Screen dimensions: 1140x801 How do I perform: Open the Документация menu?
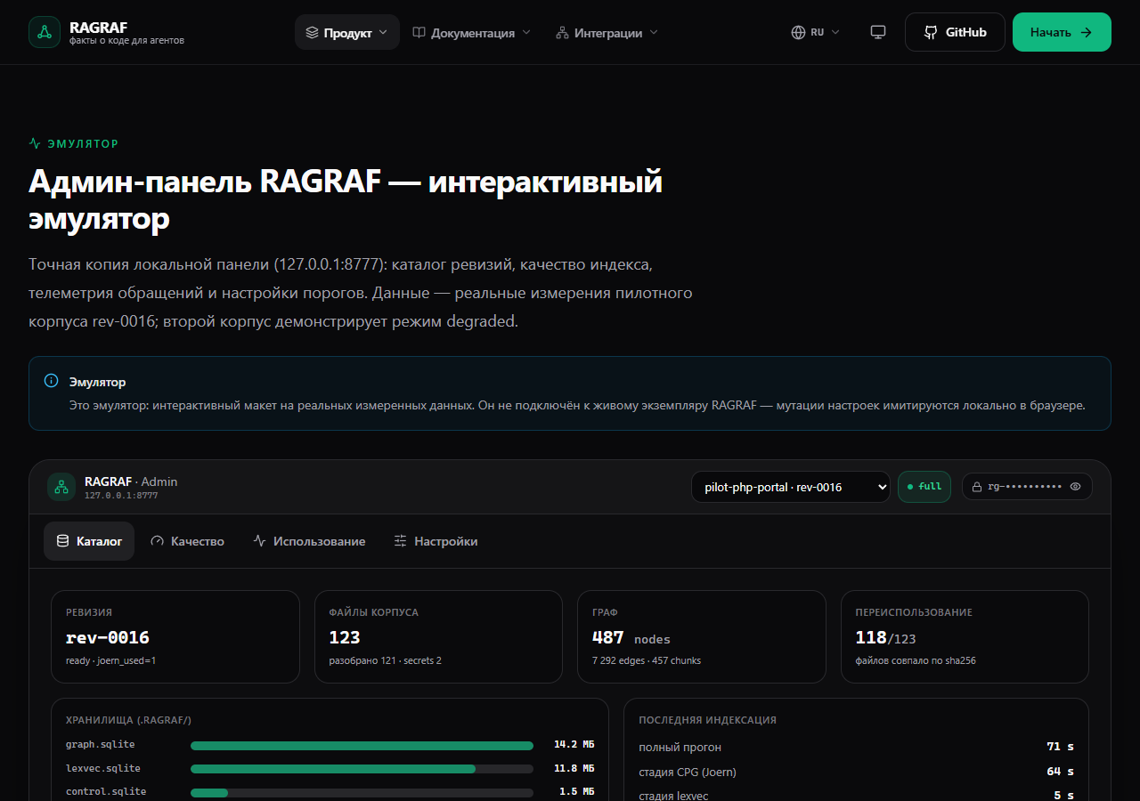(471, 32)
